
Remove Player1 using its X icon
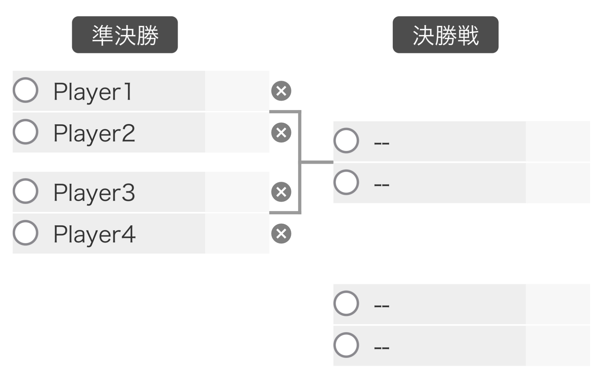[x=281, y=91]
